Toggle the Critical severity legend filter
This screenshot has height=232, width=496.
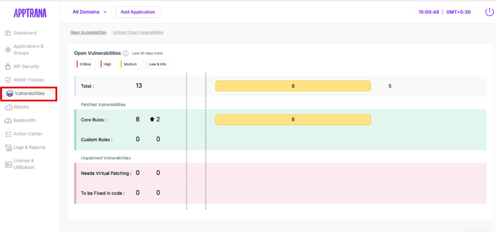tap(84, 64)
